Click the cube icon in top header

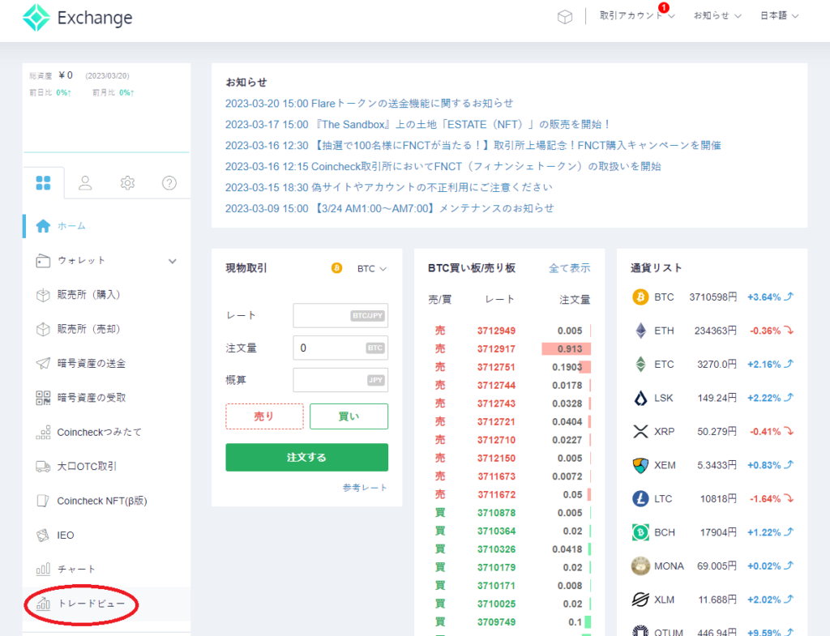[x=565, y=17]
